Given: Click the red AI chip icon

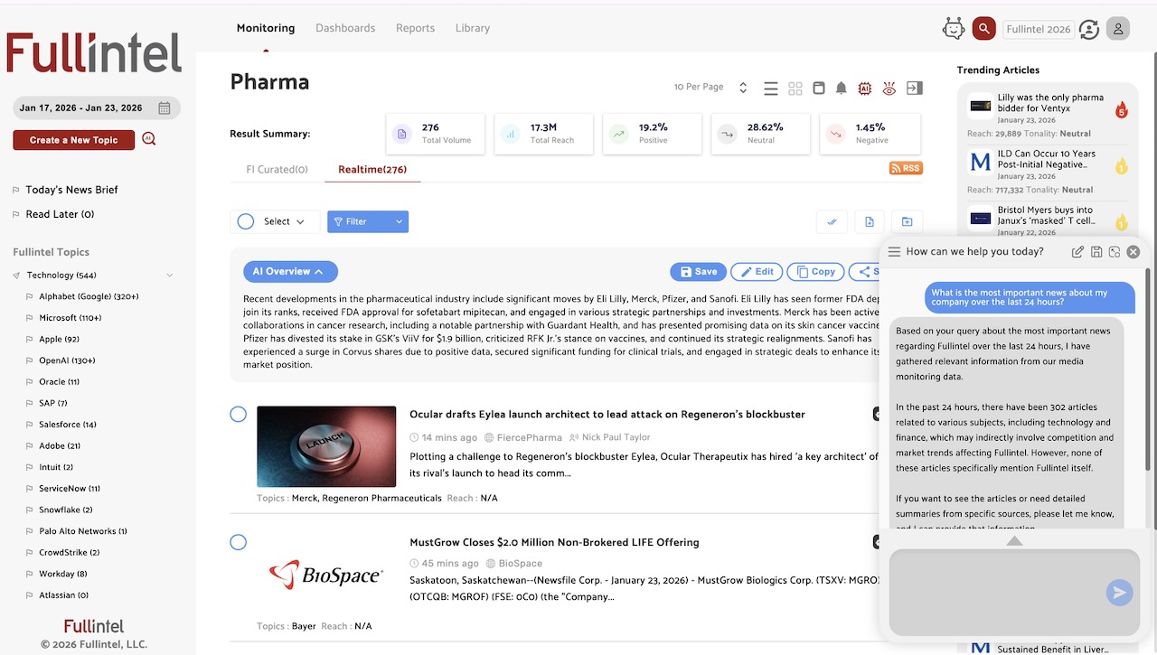Looking at the screenshot, I should pos(865,88).
